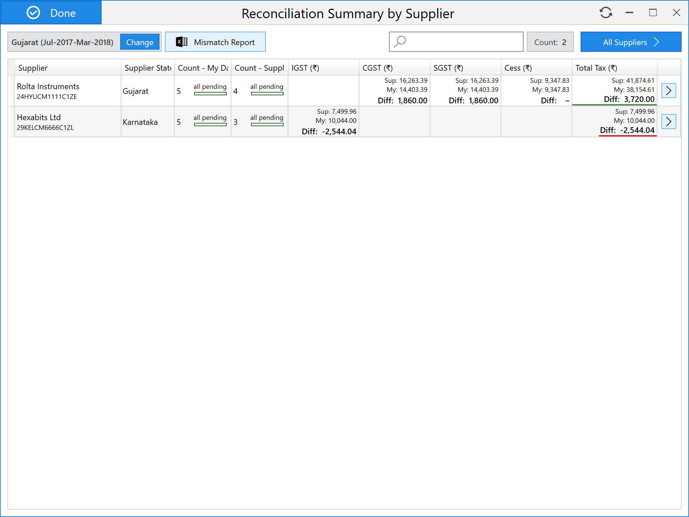Click Hexabits supplier count pending bar
Image resolution: width=689 pixels, height=517 pixels.
tap(267, 125)
